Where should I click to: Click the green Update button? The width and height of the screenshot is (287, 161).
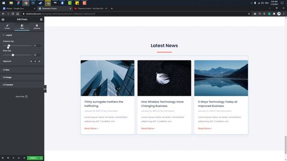pyautogui.click(x=33, y=158)
